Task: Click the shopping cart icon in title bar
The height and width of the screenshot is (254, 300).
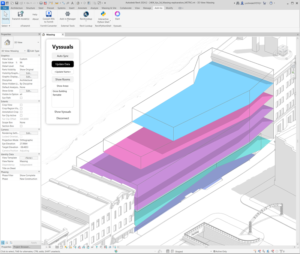Action: [265, 3]
